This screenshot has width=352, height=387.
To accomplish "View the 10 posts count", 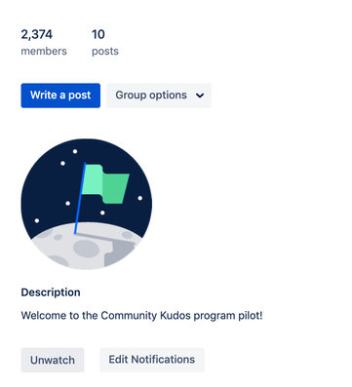I will tap(98, 34).
